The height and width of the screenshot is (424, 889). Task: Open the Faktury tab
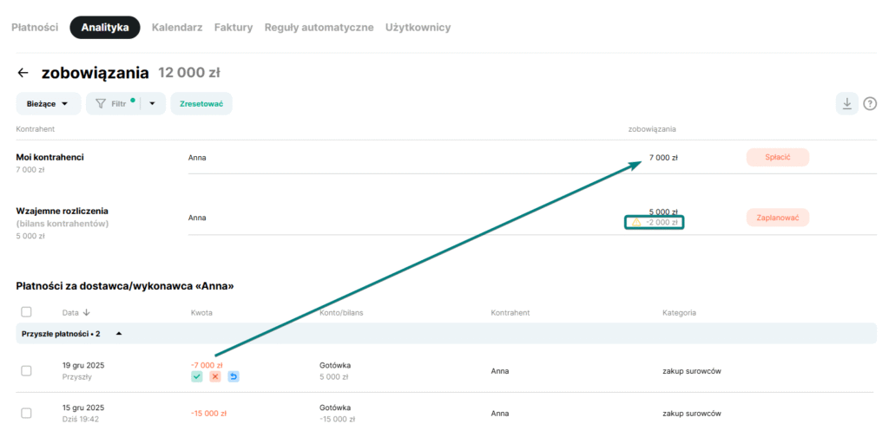click(234, 28)
